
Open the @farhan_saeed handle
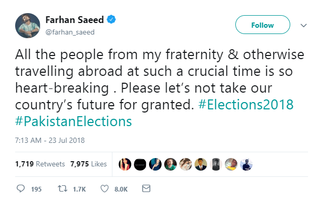70,32
